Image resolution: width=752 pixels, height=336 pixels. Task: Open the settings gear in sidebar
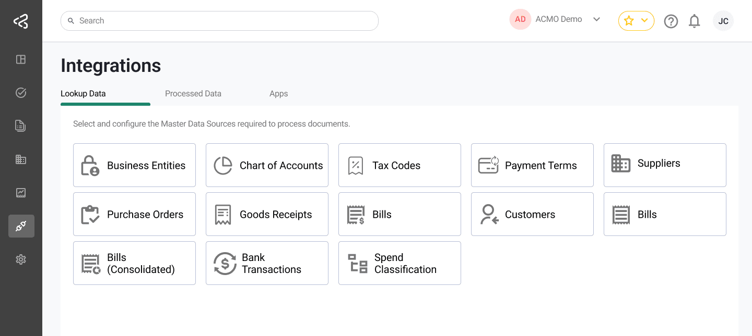(x=21, y=259)
